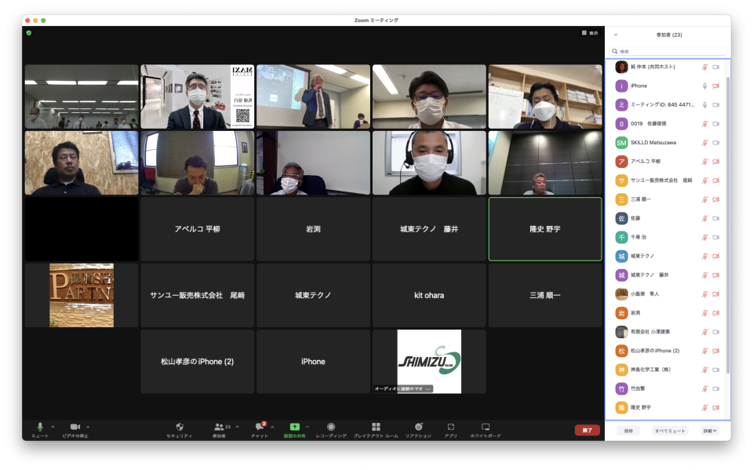The height and width of the screenshot is (470, 753).
Task: Open the Apps (アプリ) icon
Action: point(451,427)
